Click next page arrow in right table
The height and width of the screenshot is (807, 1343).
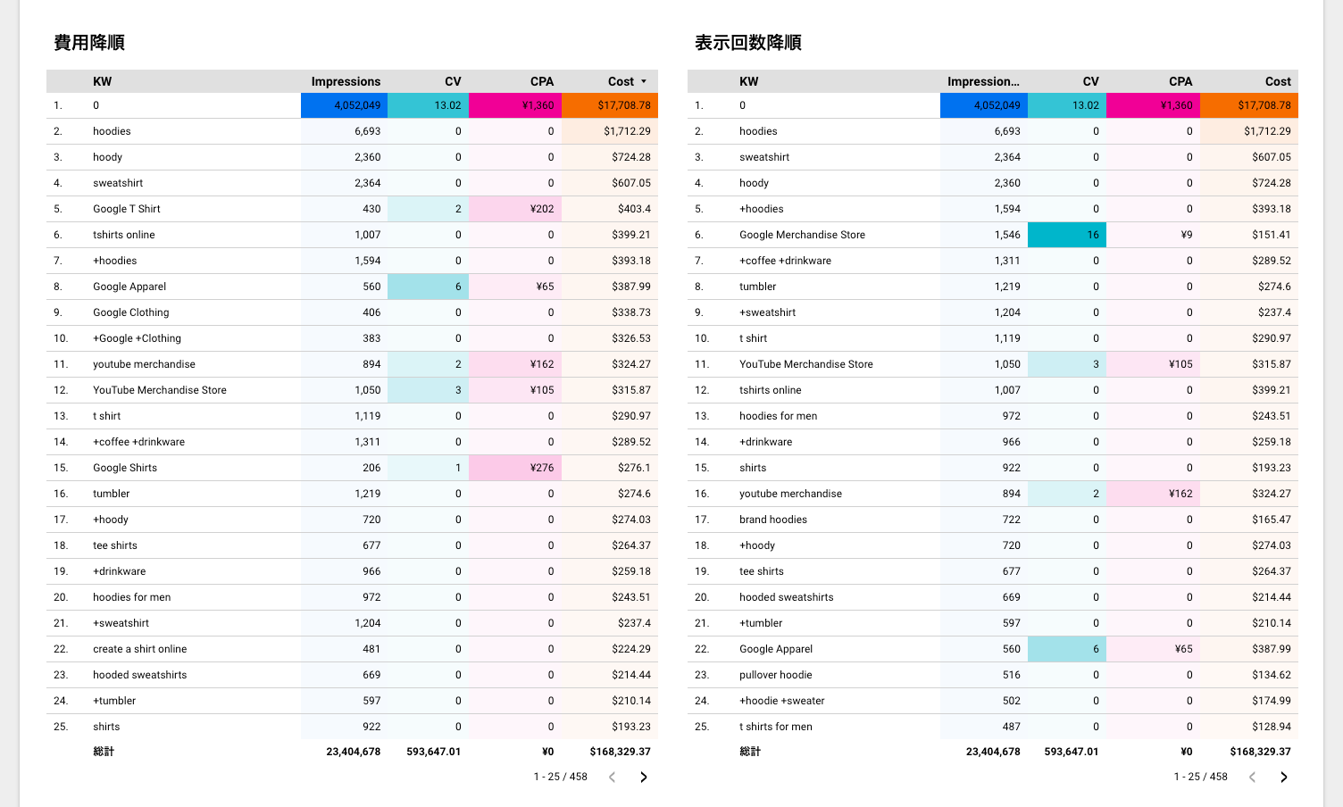[x=1283, y=777]
